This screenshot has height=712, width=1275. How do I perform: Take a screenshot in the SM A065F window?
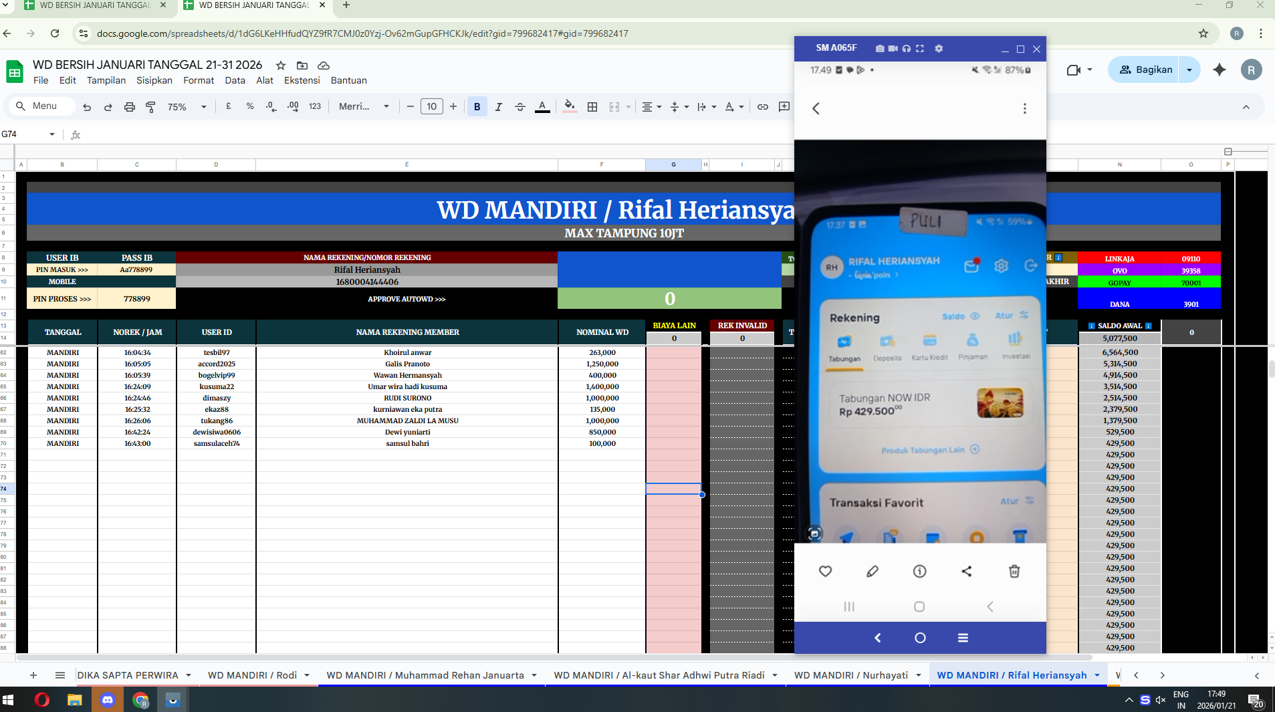[880, 49]
